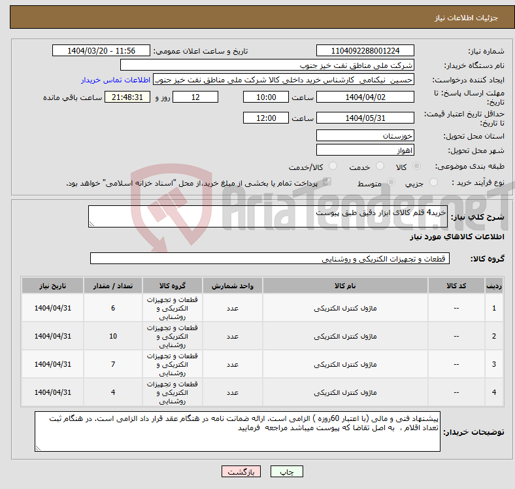Click the جزئیات اطلاعات نیاز page title
515x489 pixels.
[x=467, y=18]
